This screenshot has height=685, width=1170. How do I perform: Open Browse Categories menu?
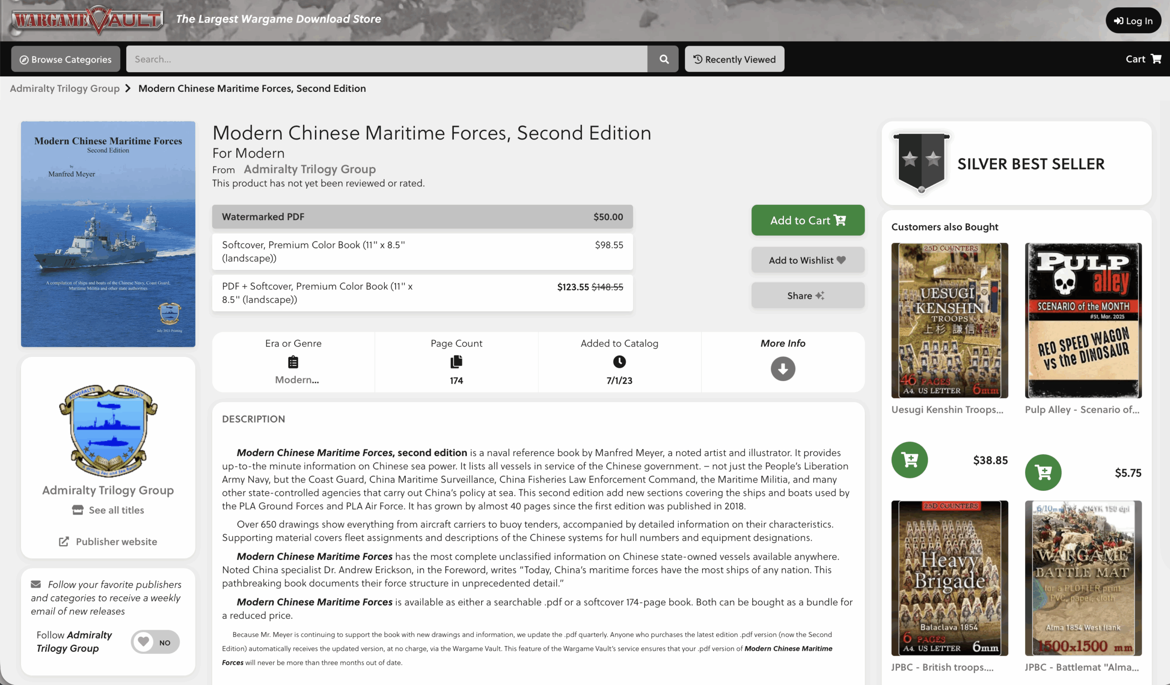[65, 59]
